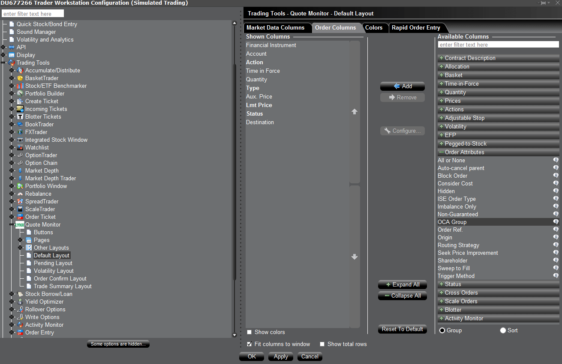Select Lmt Price in Shown Columns
The height and width of the screenshot is (364, 562).
point(259,105)
